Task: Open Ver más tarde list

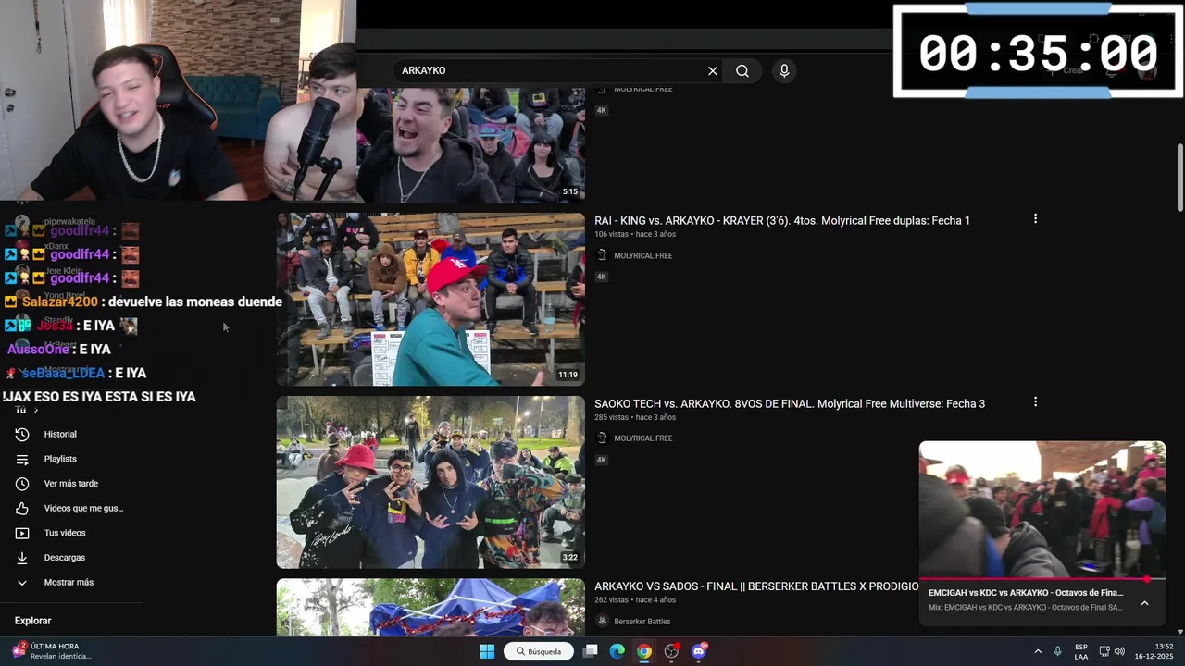Action: pos(71,484)
